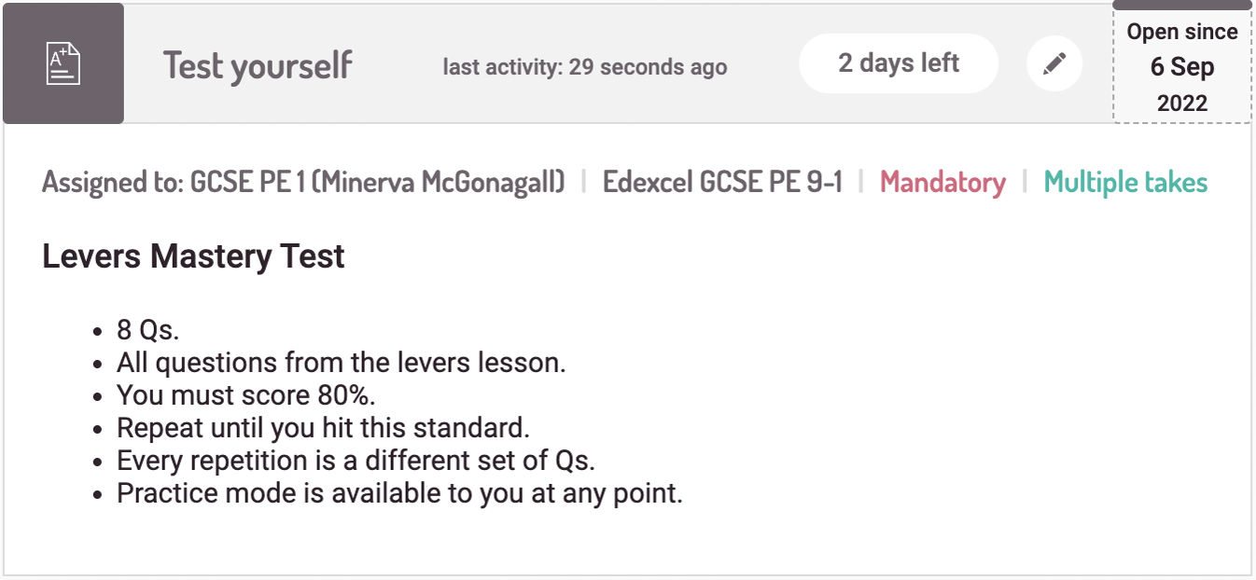
Task: Expand the Open since 6 Sep 2022 badge
Action: click(x=1181, y=63)
